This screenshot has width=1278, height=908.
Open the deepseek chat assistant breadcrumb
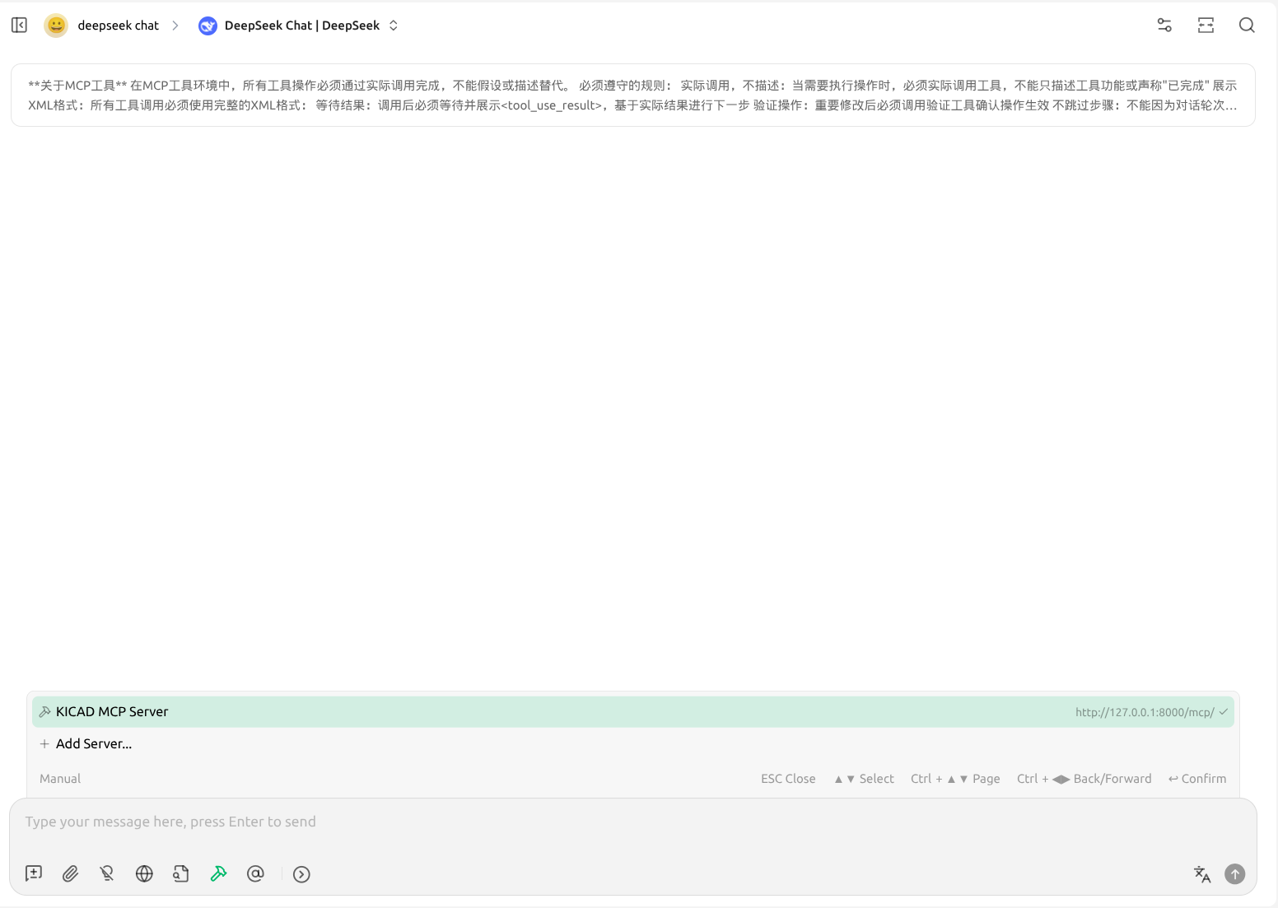(118, 26)
